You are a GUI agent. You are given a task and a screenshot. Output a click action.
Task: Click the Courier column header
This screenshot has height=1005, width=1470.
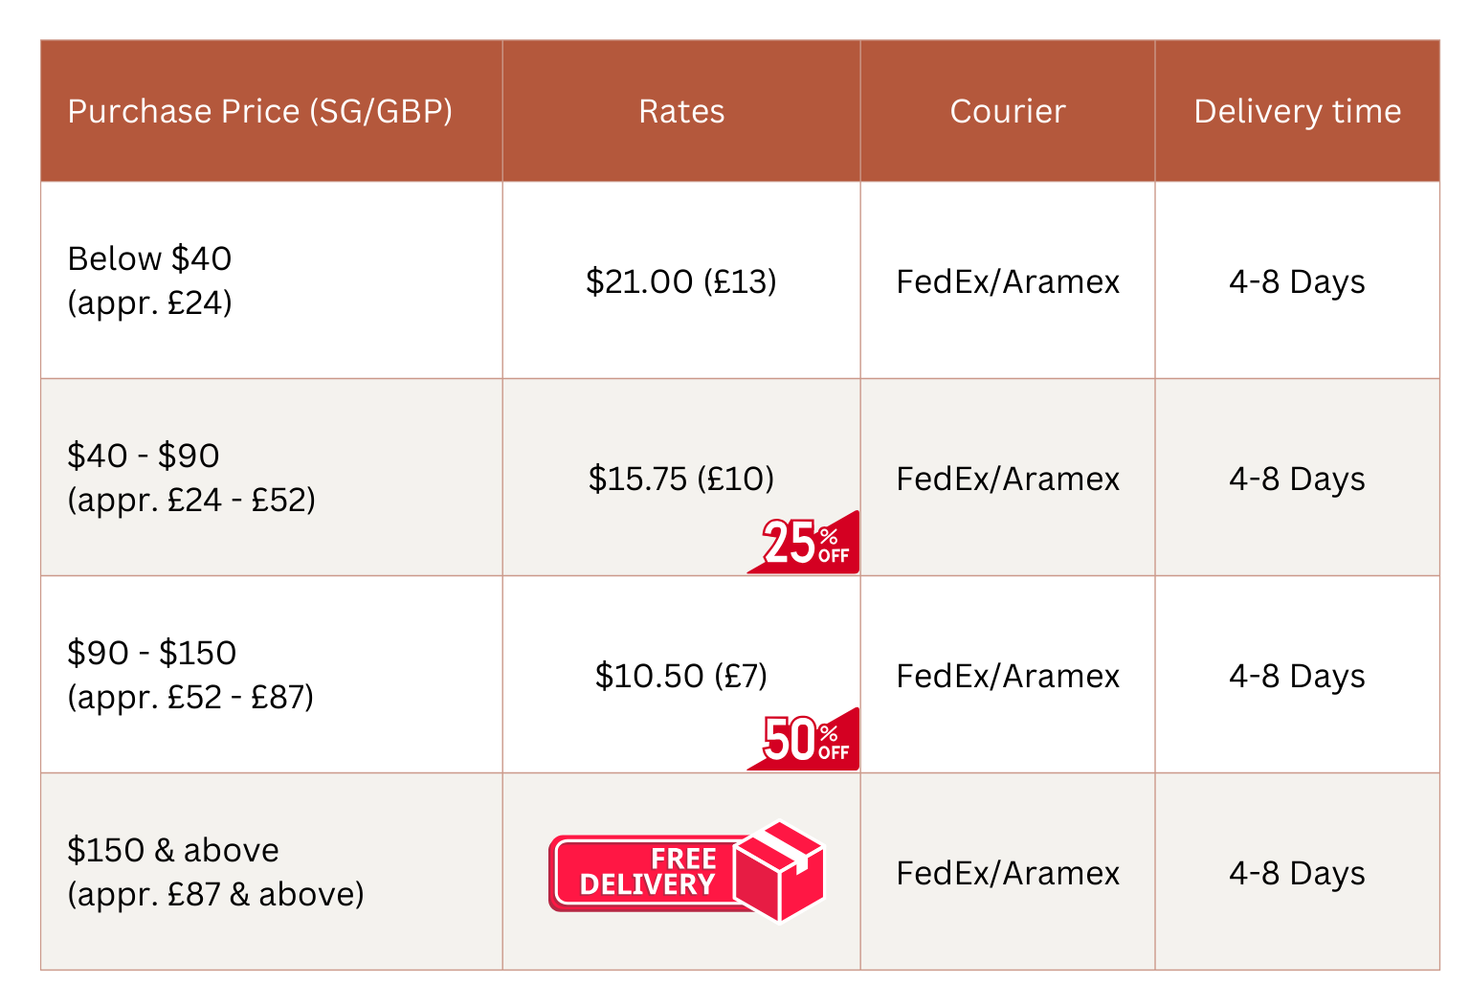[x=1007, y=112]
